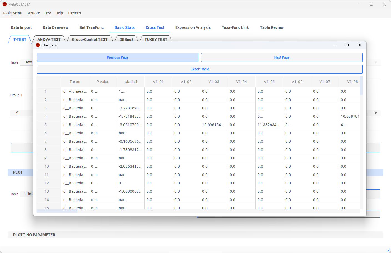Viewport: 391px width, 253px height.
Task: Select the Cross Test tab
Action: [x=155, y=27]
